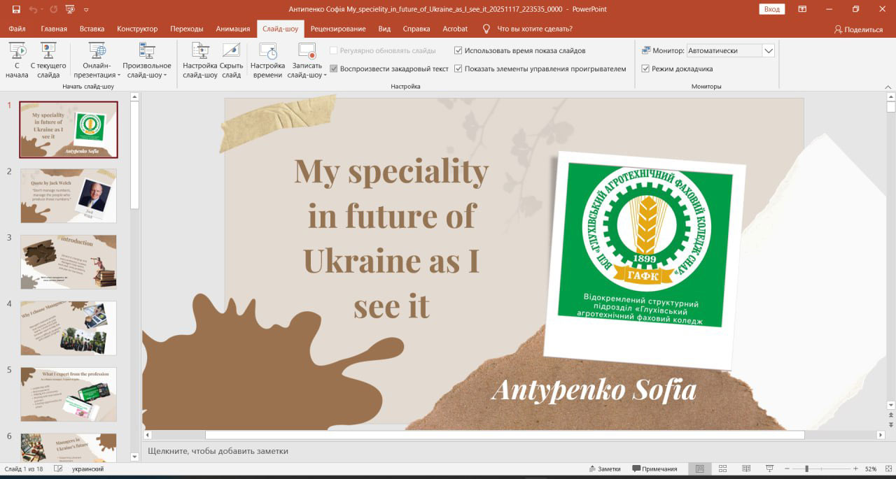The width and height of the screenshot is (896, 479).
Task: Select slide 2 Jack Welch thumbnail
Action: (x=69, y=196)
